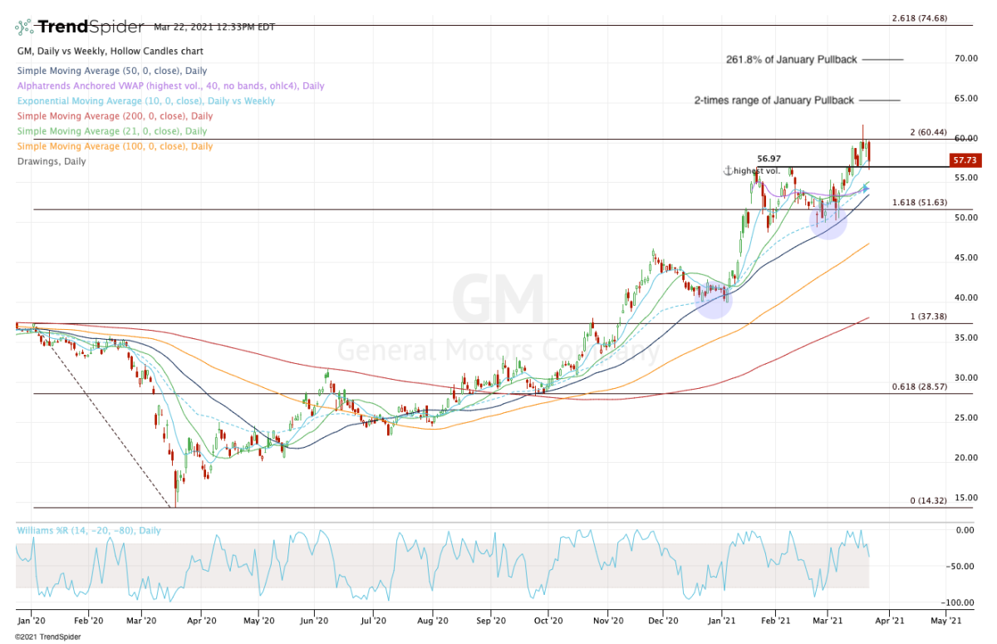Click the '0.618 (28.57)' Fibonacci label
997x644 pixels.
(919, 388)
